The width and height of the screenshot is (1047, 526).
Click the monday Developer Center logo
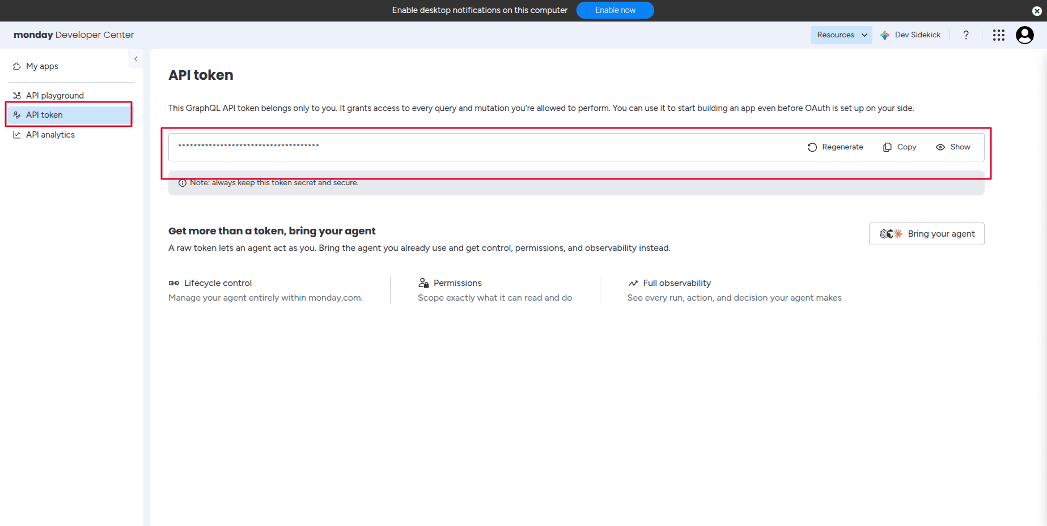click(74, 35)
